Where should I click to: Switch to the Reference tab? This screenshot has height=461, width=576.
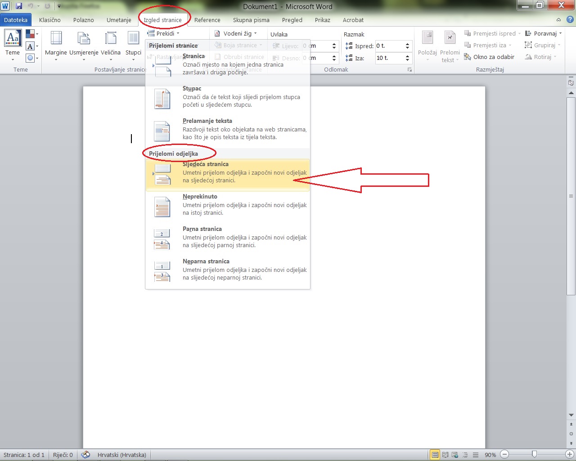coord(207,20)
